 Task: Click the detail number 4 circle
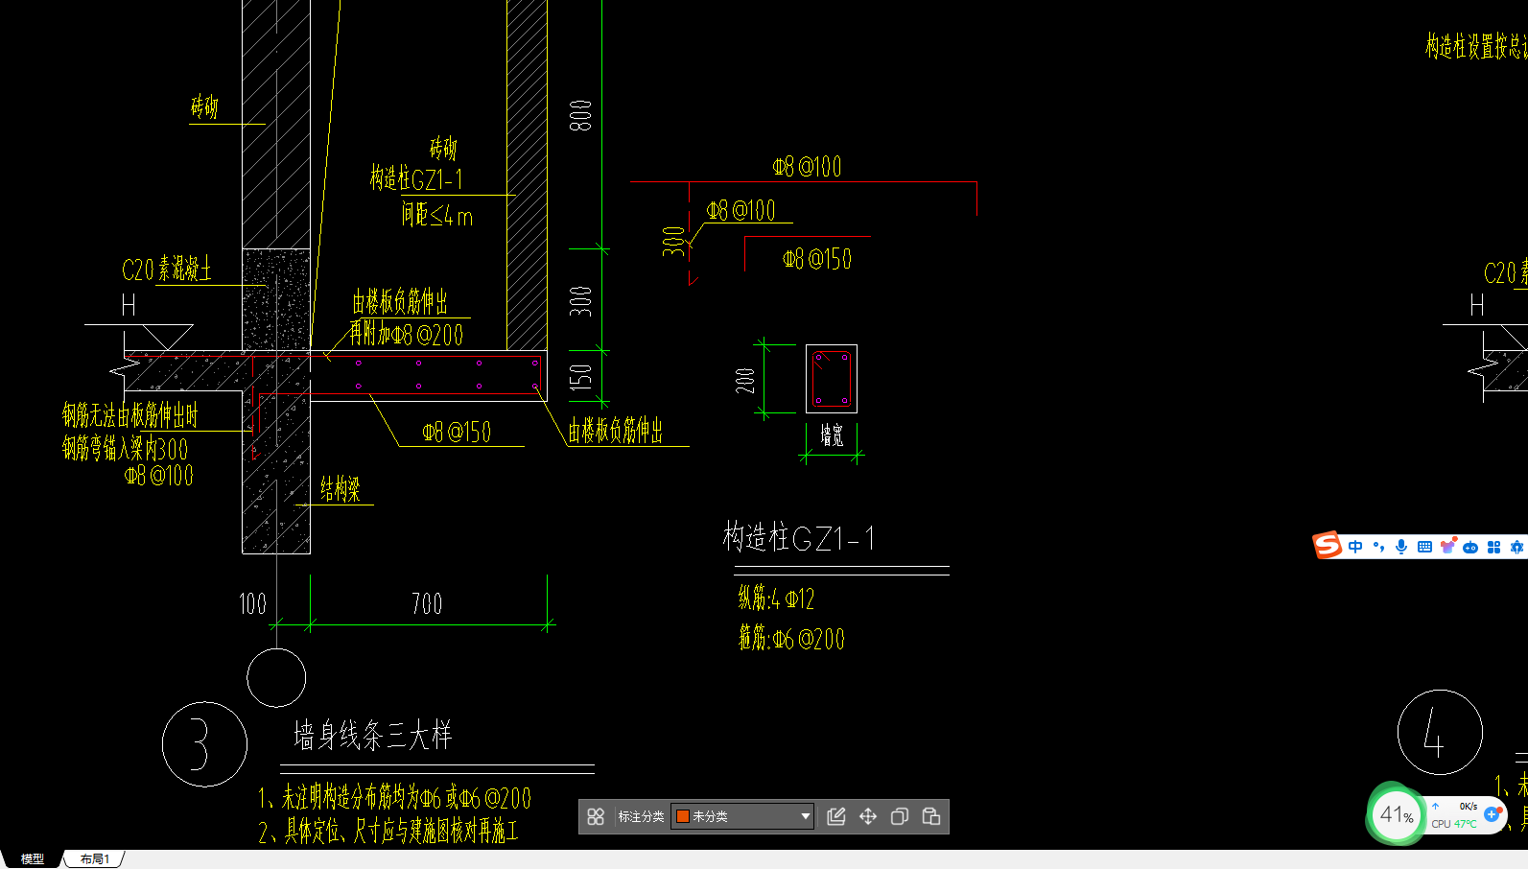tap(1440, 732)
